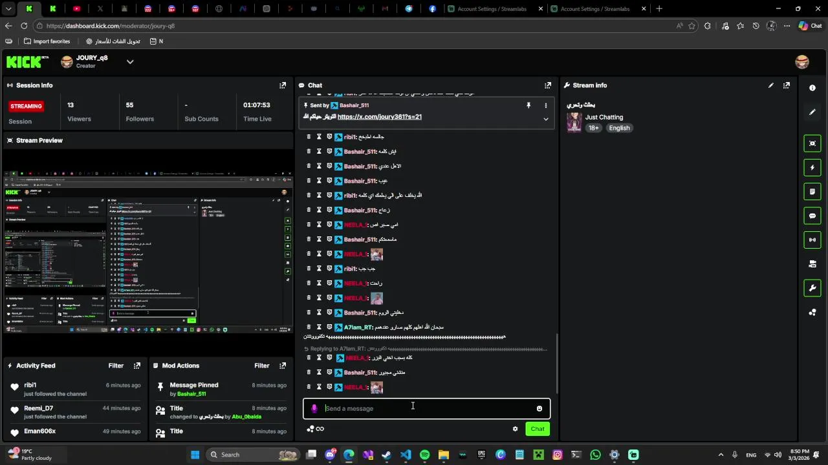The height and width of the screenshot is (465, 828).
Task: Click the unhighlighted server icon in right sidebar
Action: click(812, 264)
